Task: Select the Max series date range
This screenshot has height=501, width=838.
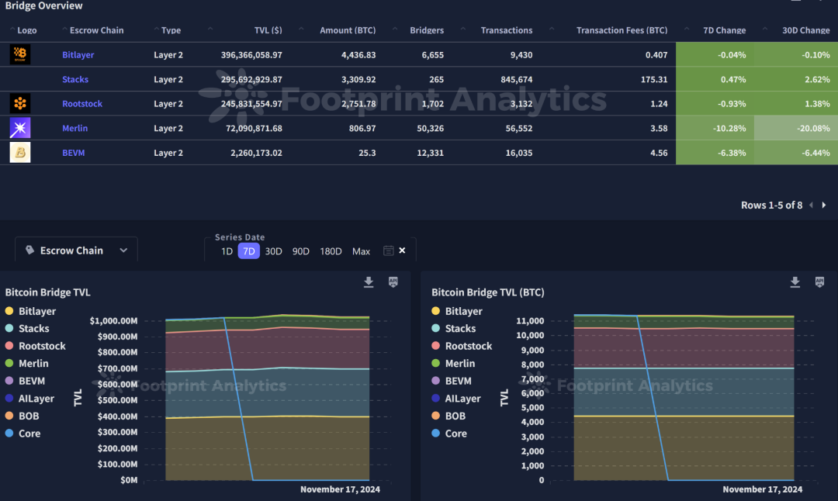Action: [x=362, y=251]
